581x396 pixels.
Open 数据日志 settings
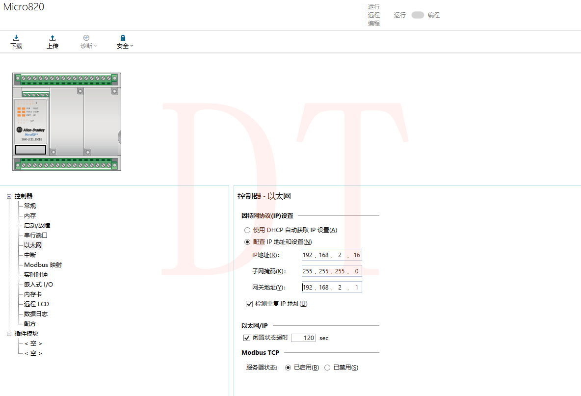(x=35, y=314)
